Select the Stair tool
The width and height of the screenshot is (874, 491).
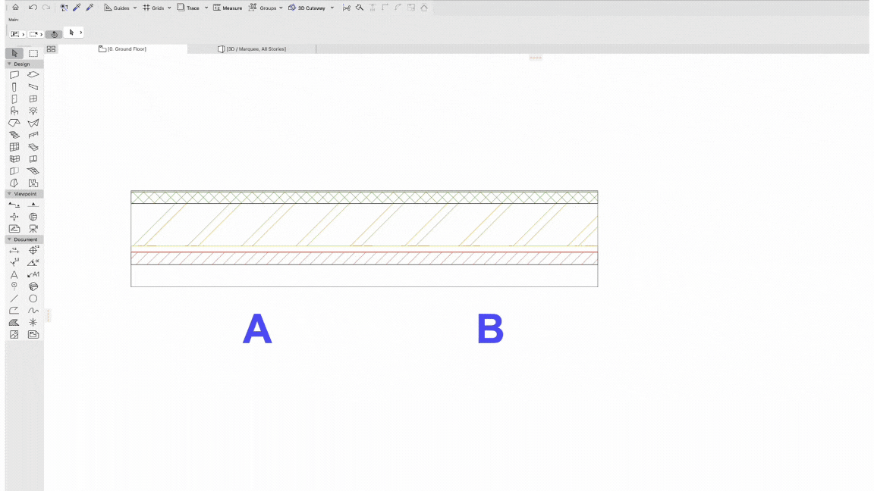(x=14, y=135)
